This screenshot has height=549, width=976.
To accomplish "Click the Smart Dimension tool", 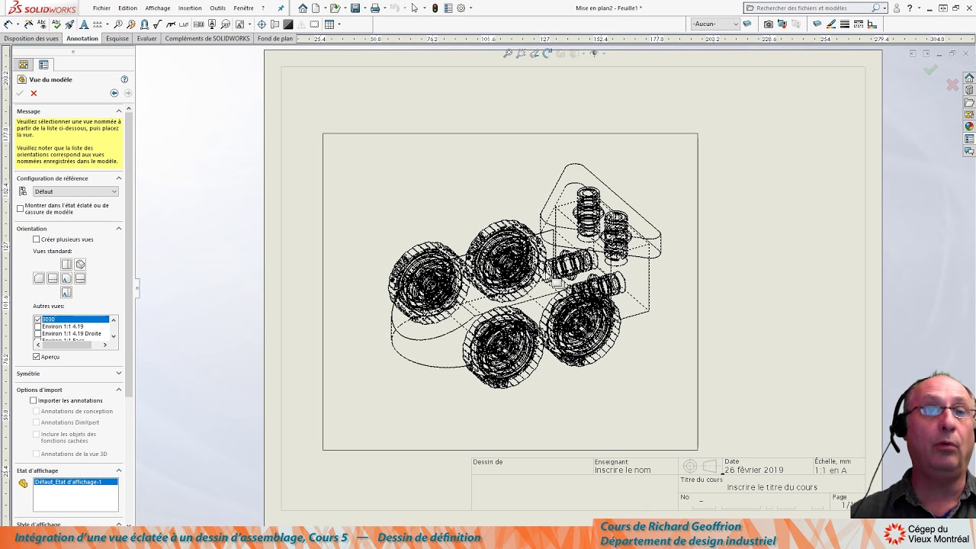I will tap(8, 24).
